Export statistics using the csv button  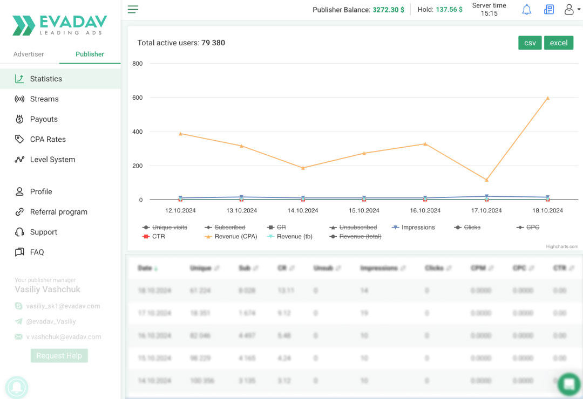(530, 43)
